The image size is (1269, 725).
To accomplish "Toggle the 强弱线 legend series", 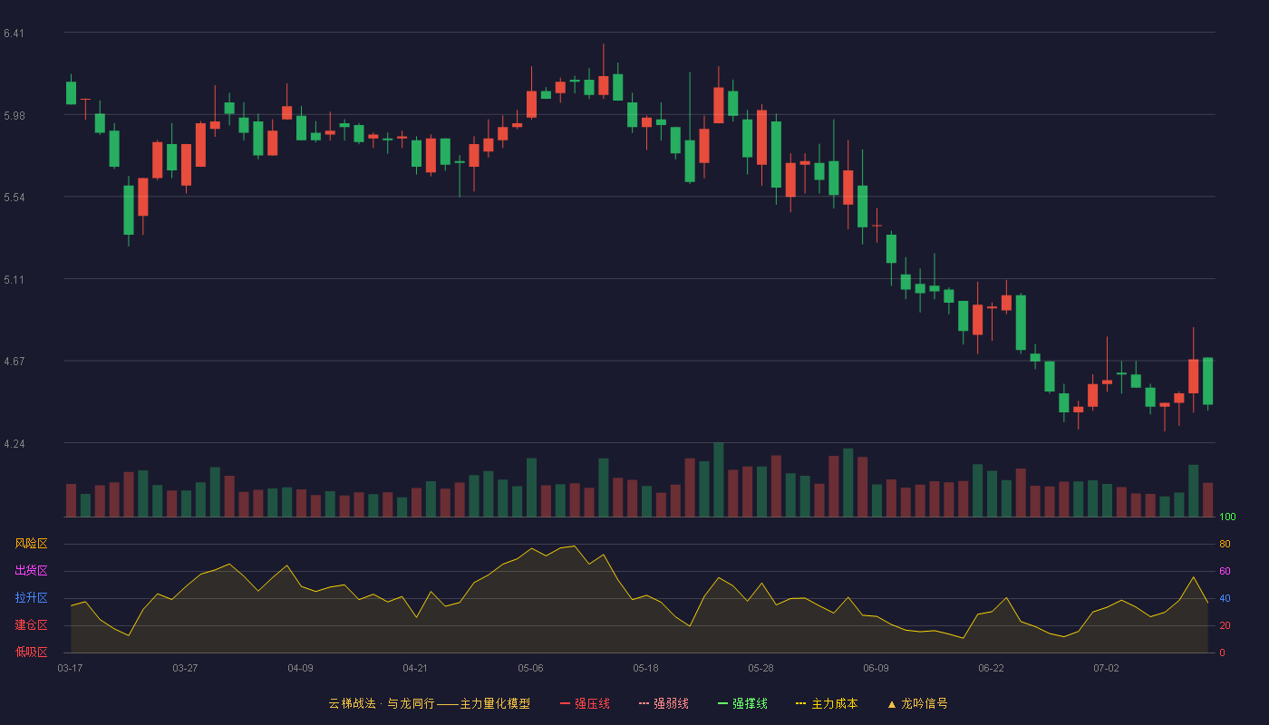I will click(664, 703).
